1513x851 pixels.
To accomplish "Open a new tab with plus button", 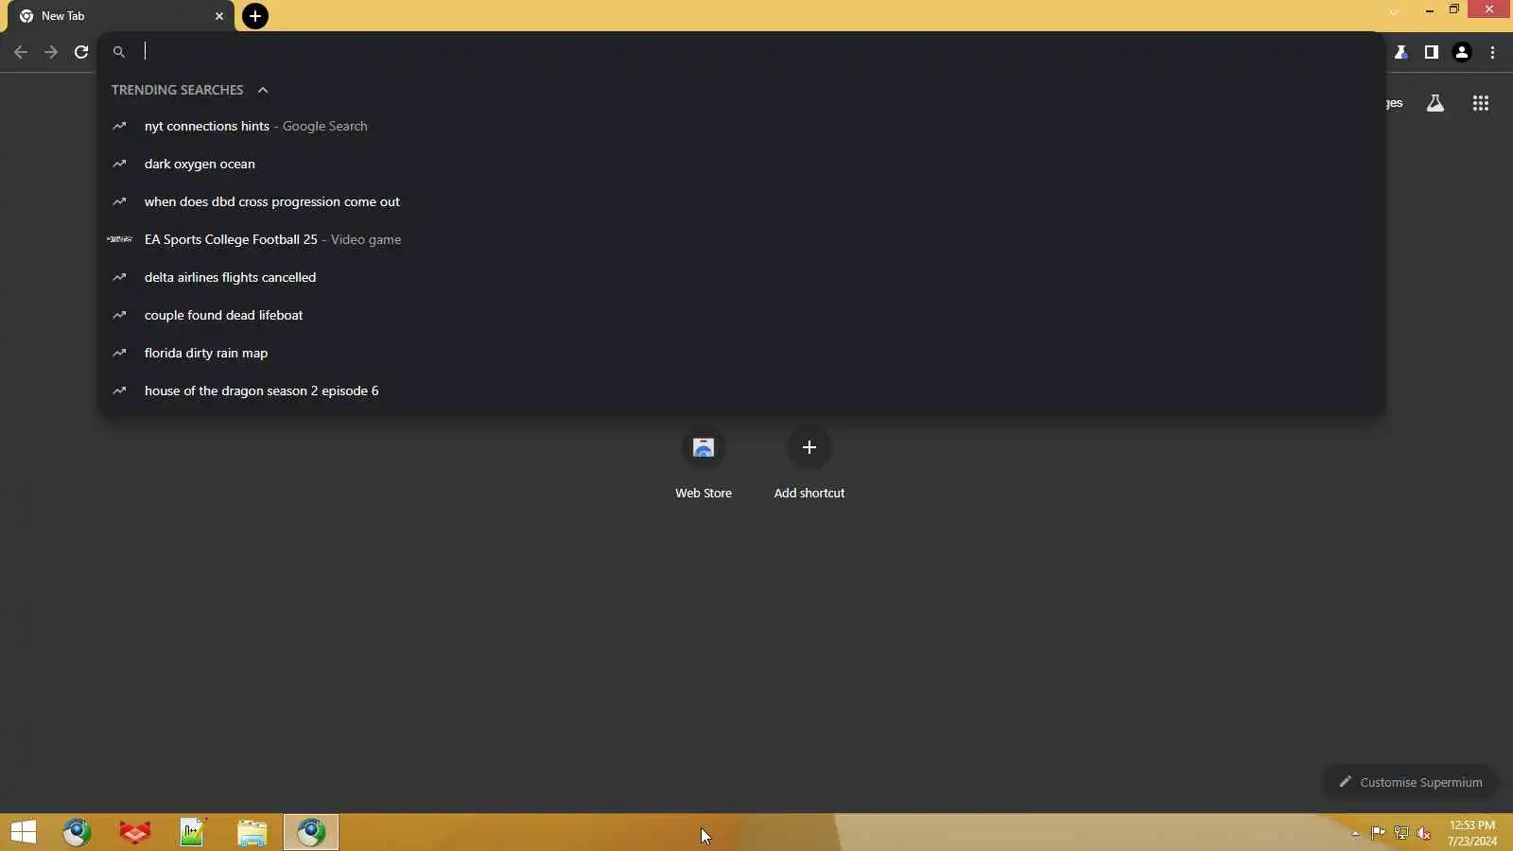I will (255, 16).
